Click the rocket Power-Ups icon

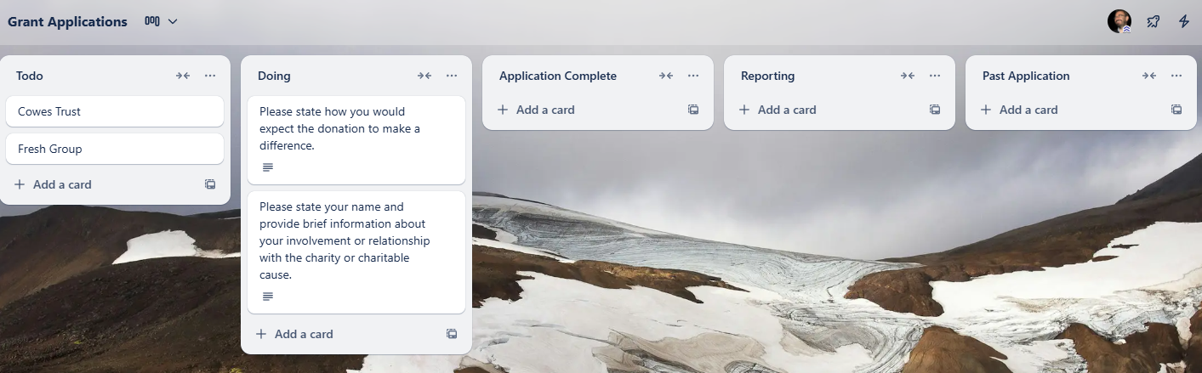1154,21
